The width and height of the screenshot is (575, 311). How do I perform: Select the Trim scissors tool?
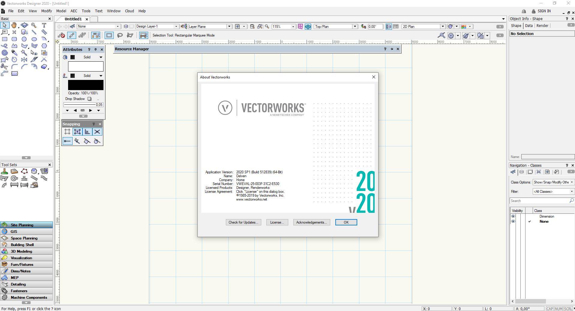tap(4, 66)
